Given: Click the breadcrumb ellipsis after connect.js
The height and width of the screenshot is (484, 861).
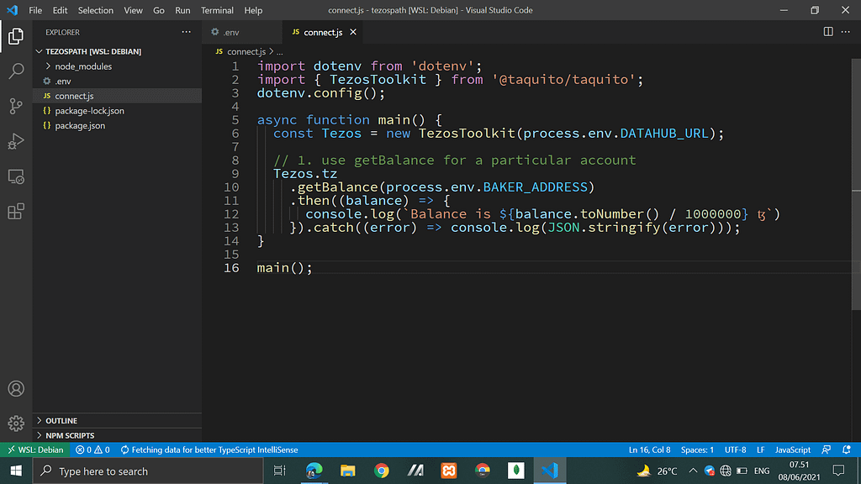Looking at the screenshot, I should point(280,51).
